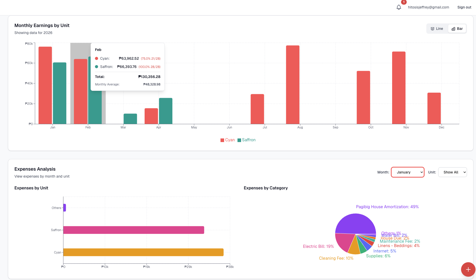Image resolution: width=476 pixels, height=280 pixels.
Task: Click the green Saffron legend square
Action: [239, 140]
